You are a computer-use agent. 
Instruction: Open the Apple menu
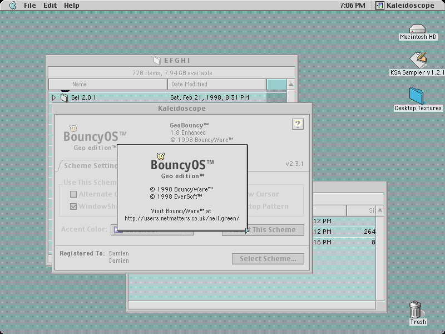[x=13, y=6]
